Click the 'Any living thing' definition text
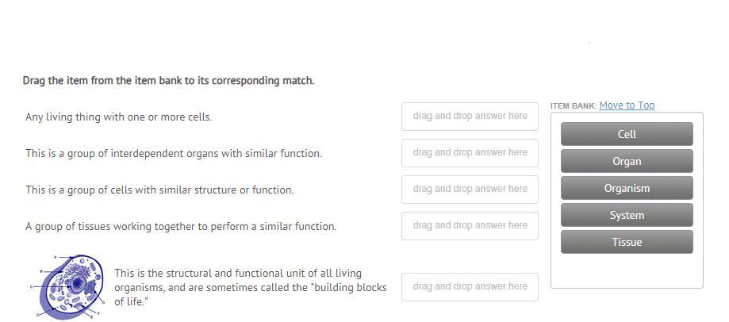Viewport: 729px width, 322px height. [119, 117]
